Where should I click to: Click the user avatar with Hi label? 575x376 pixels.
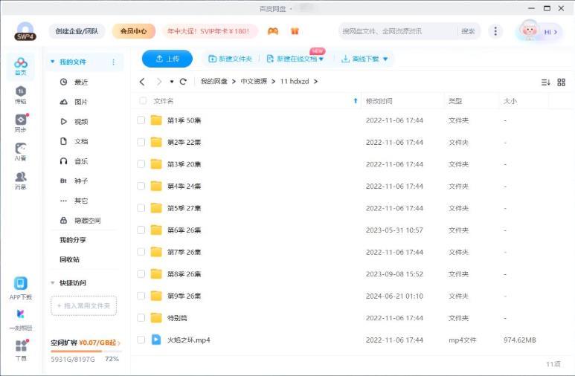[x=539, y=31]
